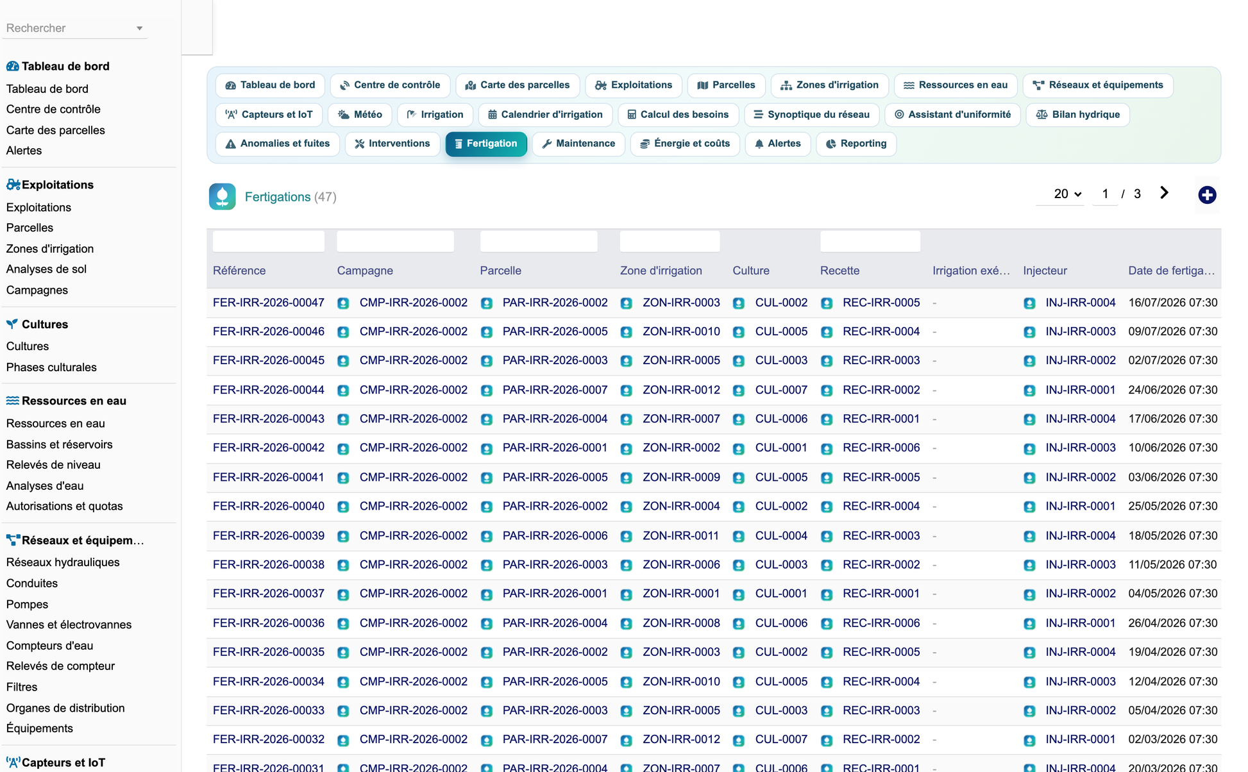This screenshot has height=772, width=1248.
Task: Open Anomalies et fuites tab
Action: pos(278,144)
